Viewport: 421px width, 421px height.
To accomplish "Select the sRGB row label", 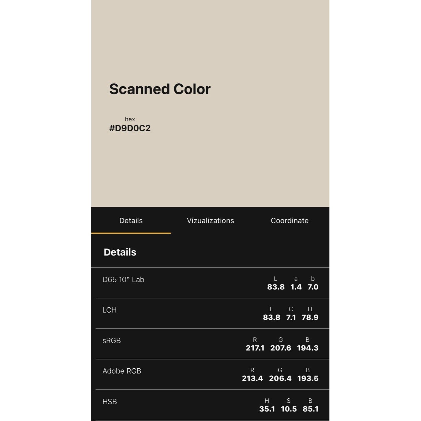I will 112,340.
